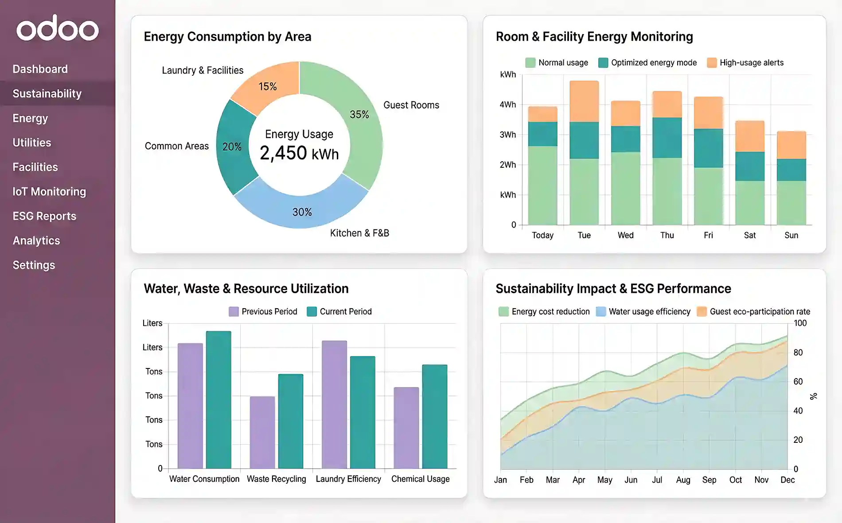This screenshot has height=523, width=842.
Task: Toggle the Current Period legend entry
Action: point(339,311)
